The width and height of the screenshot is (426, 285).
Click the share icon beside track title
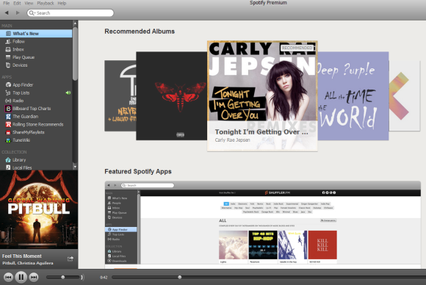(x=71, y=259)
